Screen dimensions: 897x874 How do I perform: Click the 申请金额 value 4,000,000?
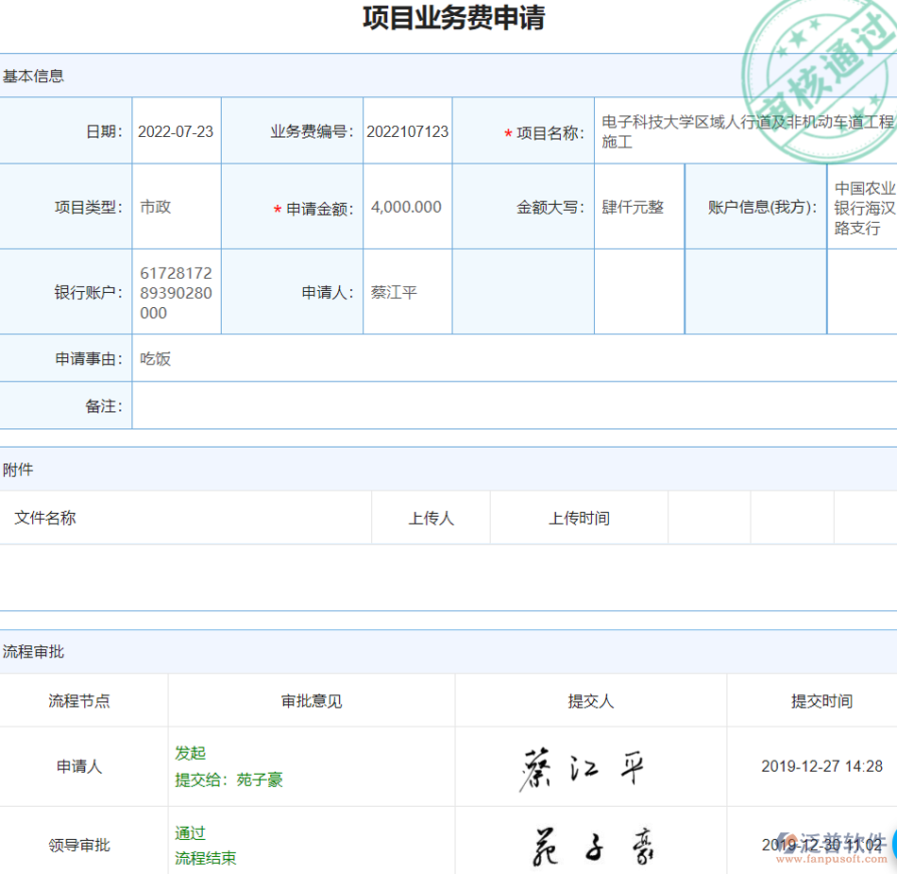tap(406, 206)
